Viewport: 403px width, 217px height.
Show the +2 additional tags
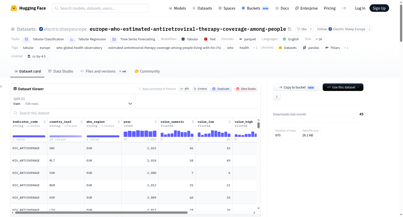click(x=255, y=48)
